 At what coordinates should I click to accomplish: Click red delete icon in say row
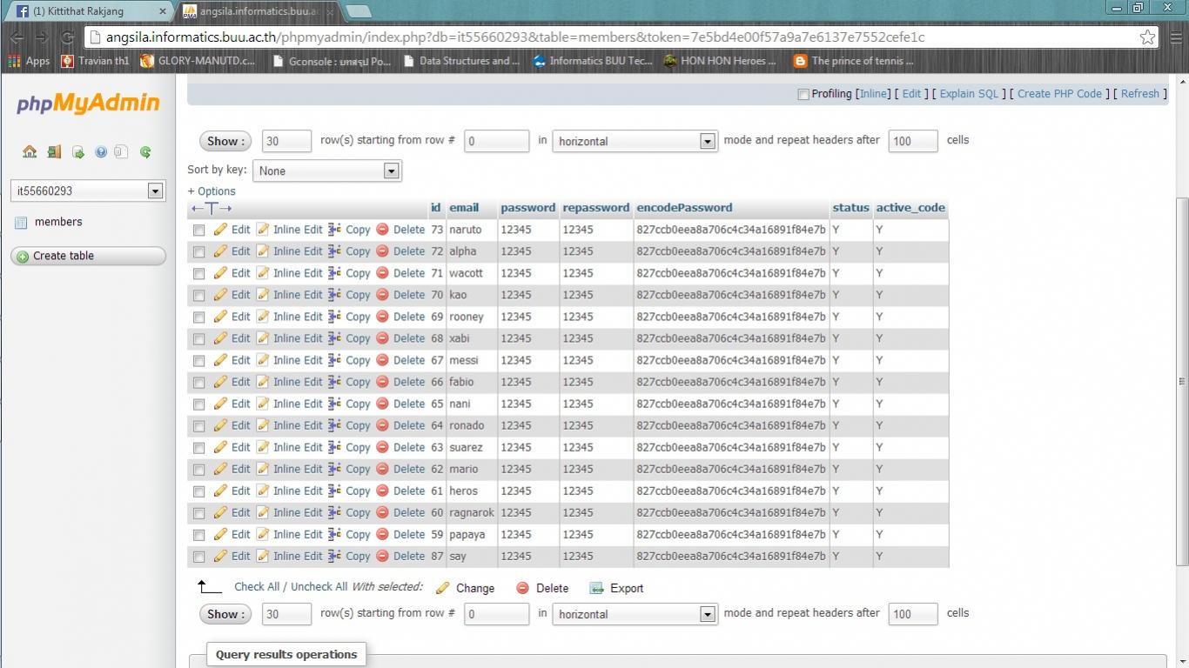[382, 556]
